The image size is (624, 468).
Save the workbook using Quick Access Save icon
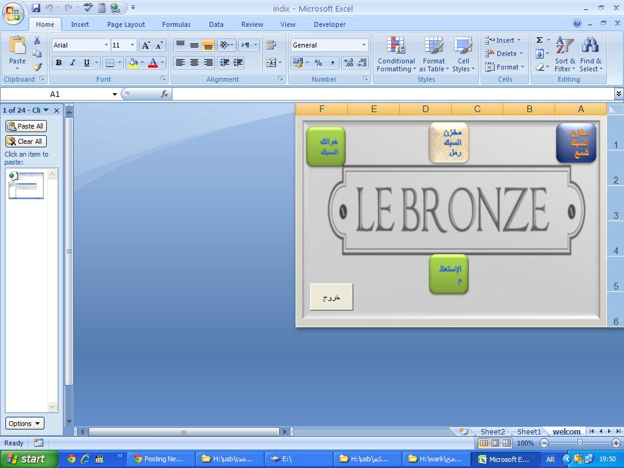[36, 8]
